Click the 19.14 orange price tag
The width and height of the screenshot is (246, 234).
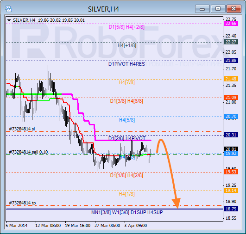click(x=231, y=191)
